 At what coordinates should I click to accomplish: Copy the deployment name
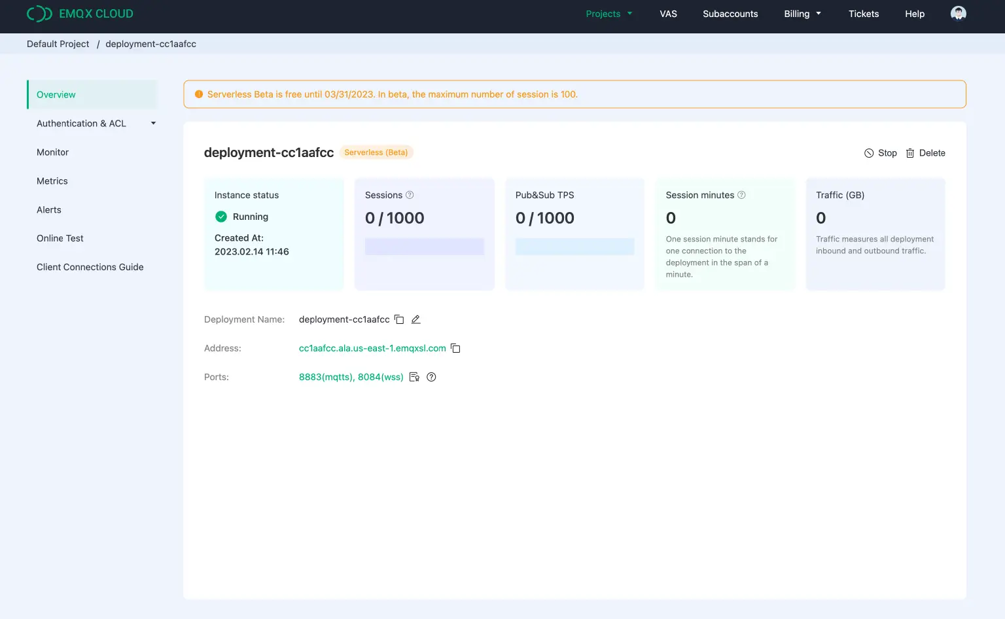[x=400, y=319]
